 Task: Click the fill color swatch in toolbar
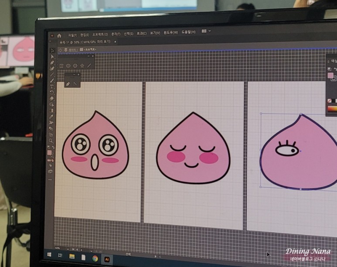click(49, 153)
